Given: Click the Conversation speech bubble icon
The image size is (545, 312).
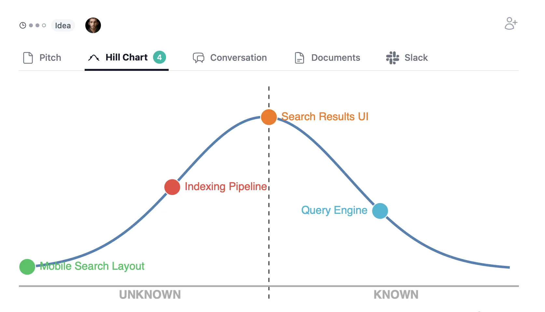Looking at the screenshot, I should 199,58.
